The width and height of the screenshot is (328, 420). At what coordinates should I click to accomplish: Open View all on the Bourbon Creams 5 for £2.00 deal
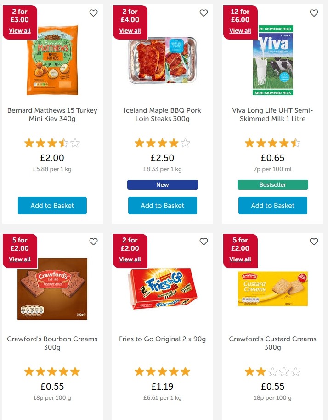(x=20, y=259)
